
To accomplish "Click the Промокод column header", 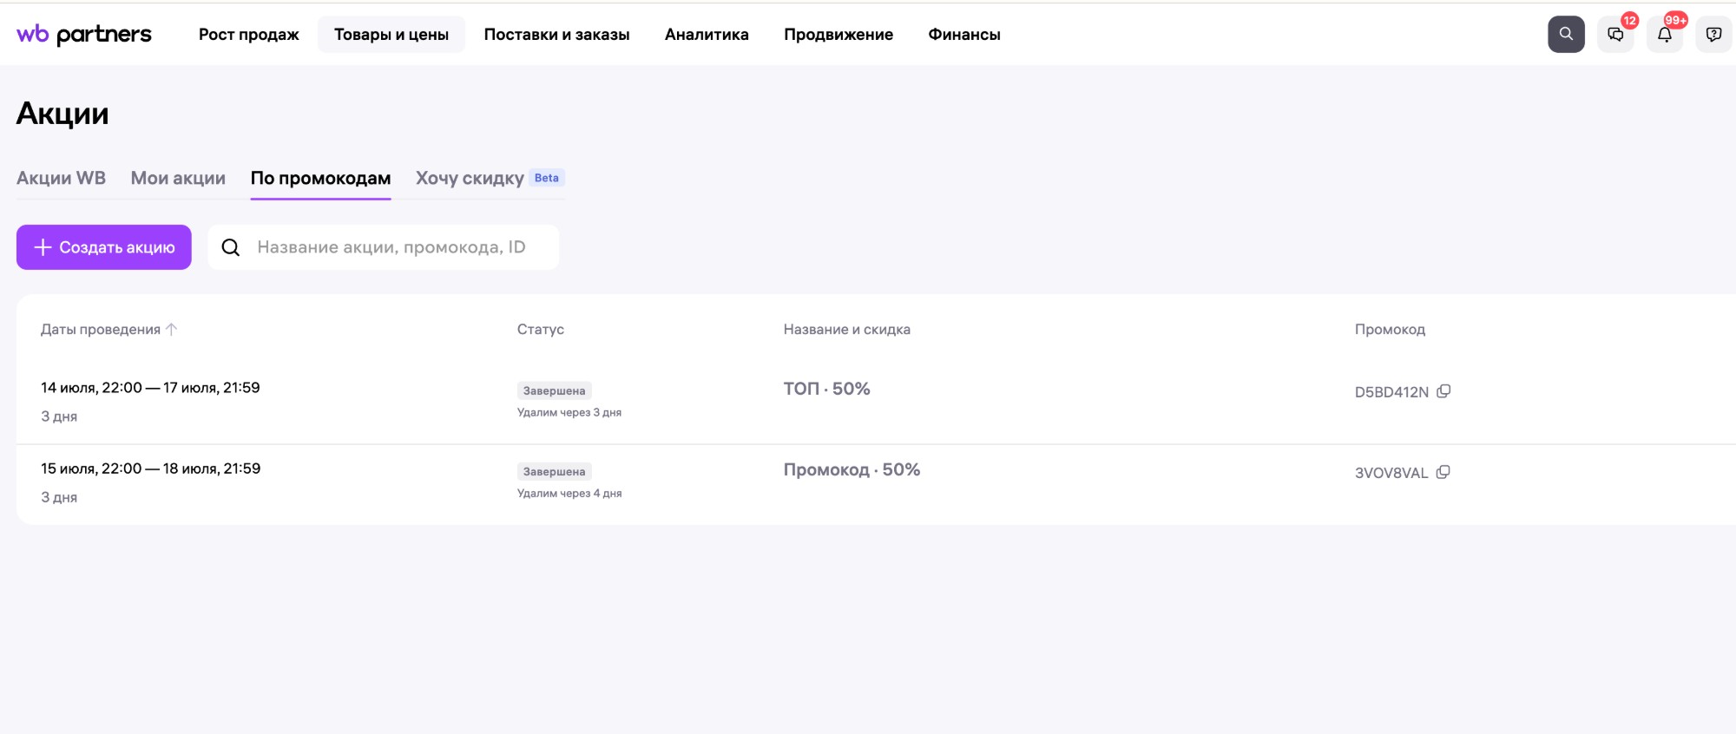I will 1390,330.
